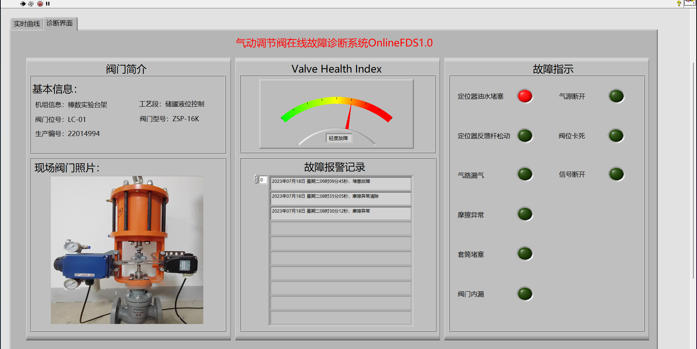Screen dimensions: 697x349
Task: Click the Run Continuously toolbar icon
Action: [x=31, y=4]
